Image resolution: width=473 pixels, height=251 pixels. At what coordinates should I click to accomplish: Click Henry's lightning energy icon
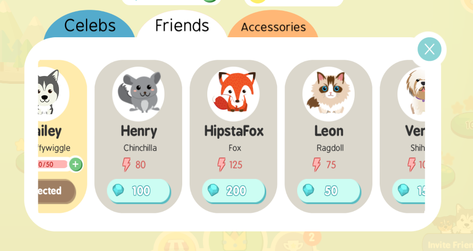click(126, 165)
